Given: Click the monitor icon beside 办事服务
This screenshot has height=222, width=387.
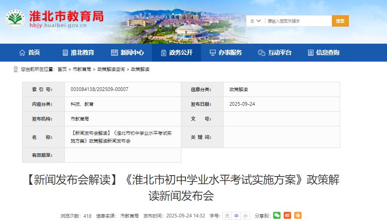Looking at the screenshot, I should click(213, 53).
